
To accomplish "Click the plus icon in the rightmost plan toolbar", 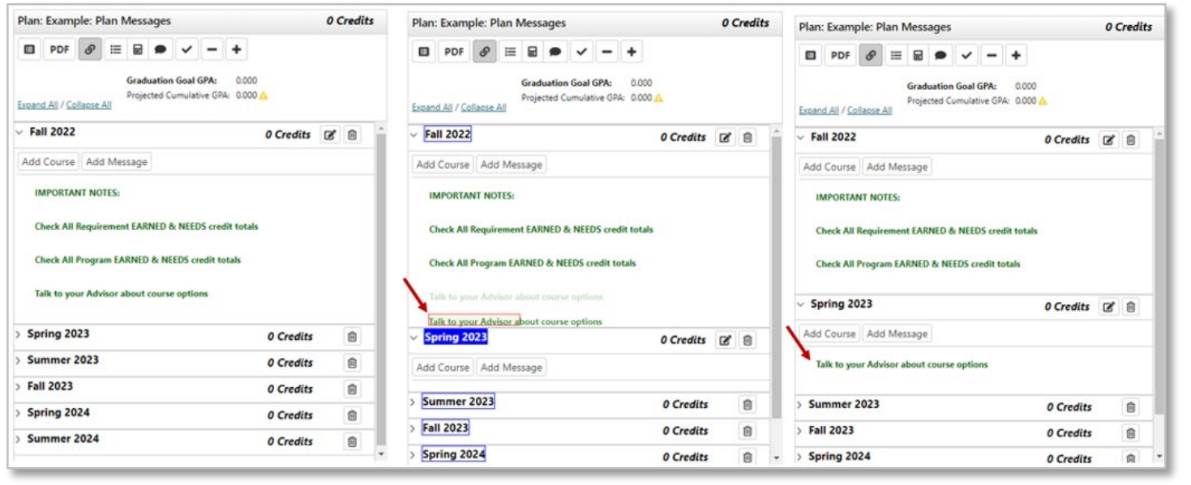I will pyautogui.click(x=1016, y=55).
